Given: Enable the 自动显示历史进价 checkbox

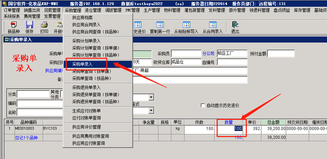Looking at the screenshot, I should 203,105.
